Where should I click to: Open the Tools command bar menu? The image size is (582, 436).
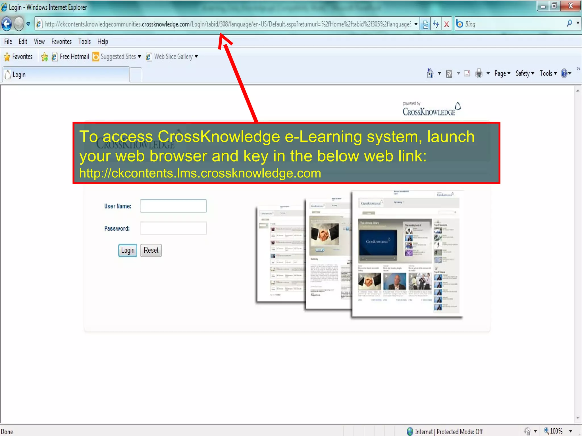pos(548,74)
